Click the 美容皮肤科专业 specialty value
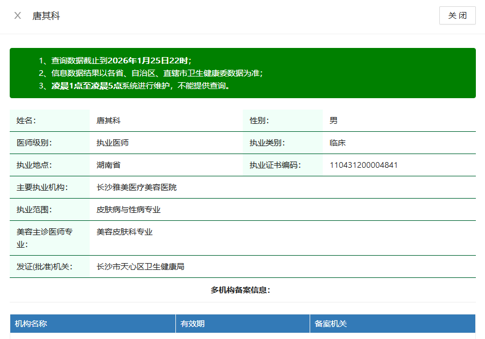Screen dimensions: 485x339 pyautogui.click(x=125, y=232)
